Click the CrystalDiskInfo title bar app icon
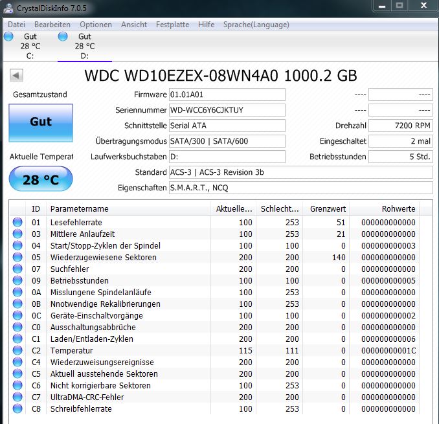The height and width of the screenshot is (424, 439). (x=8, y=8)
